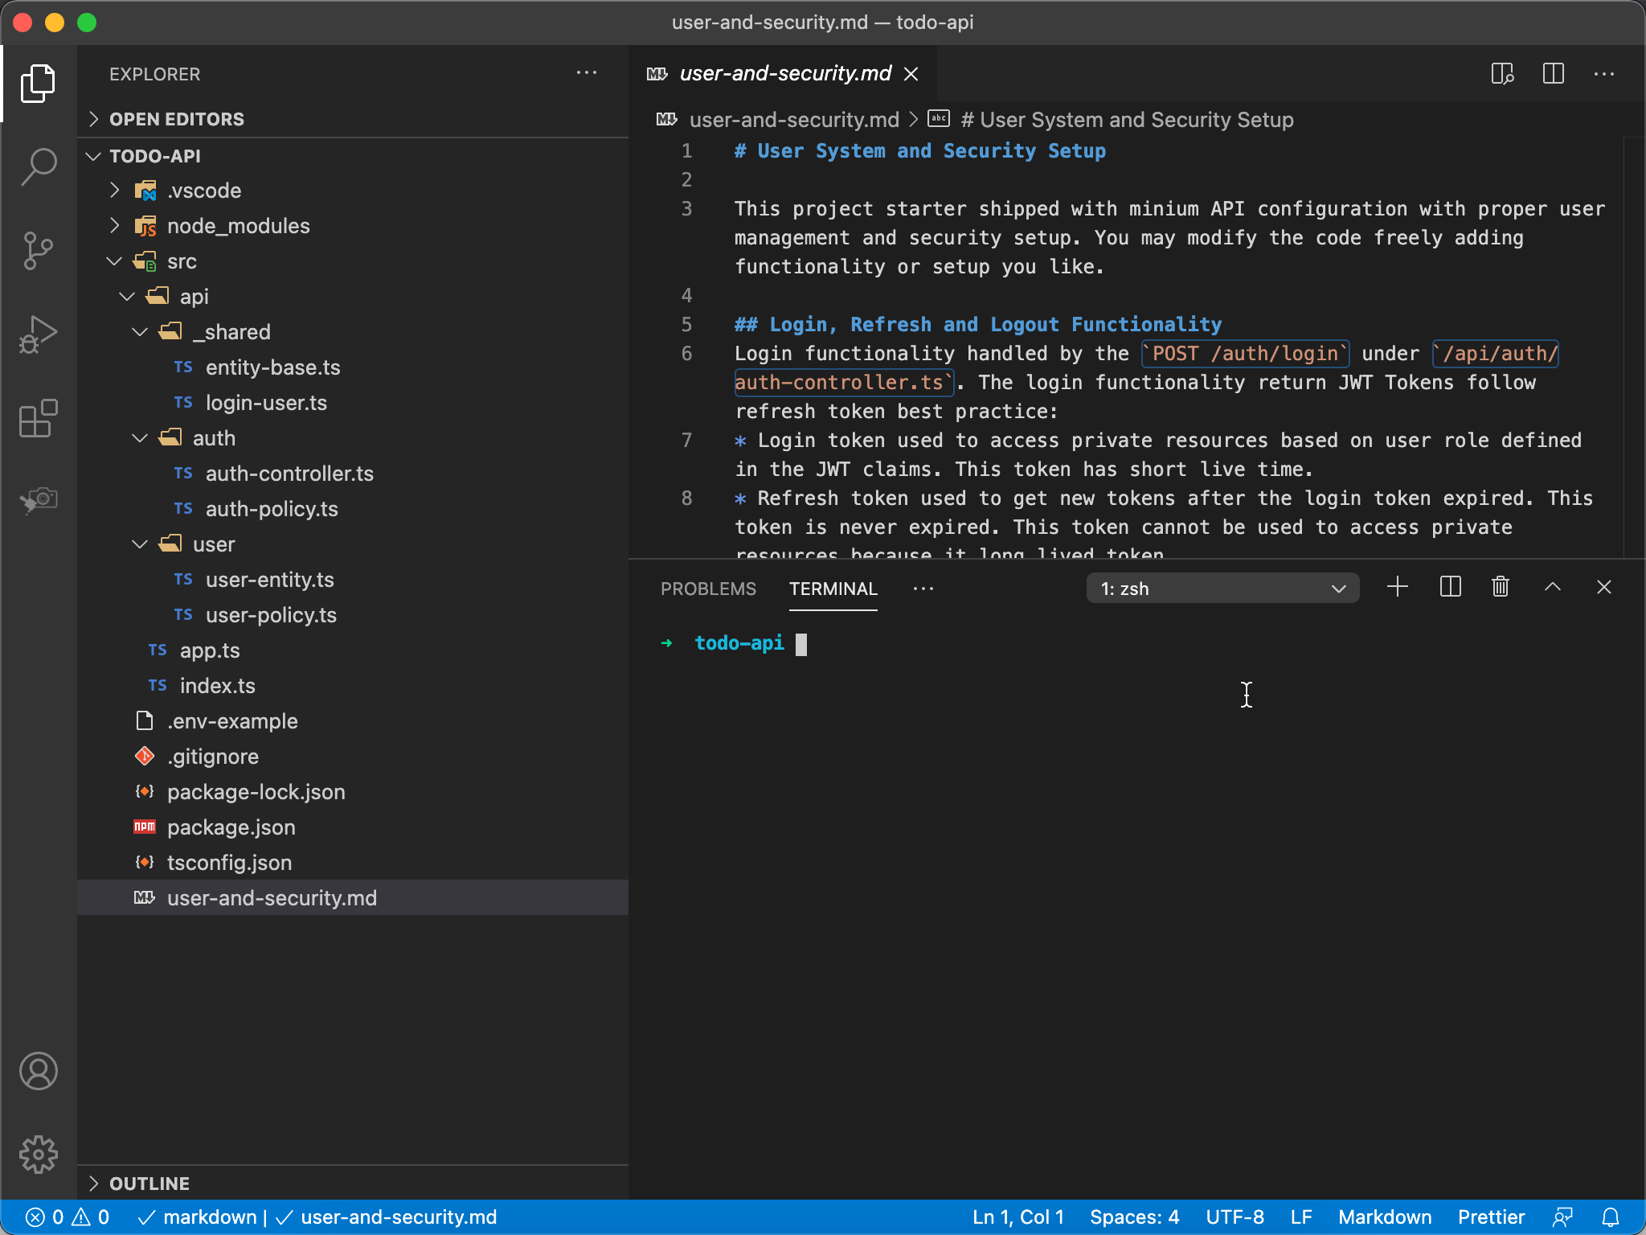The width and height of the screenshot is (1646, 1235).
Task: Split the editor right
Action: pyautogui.click(x=1554, y=73)
